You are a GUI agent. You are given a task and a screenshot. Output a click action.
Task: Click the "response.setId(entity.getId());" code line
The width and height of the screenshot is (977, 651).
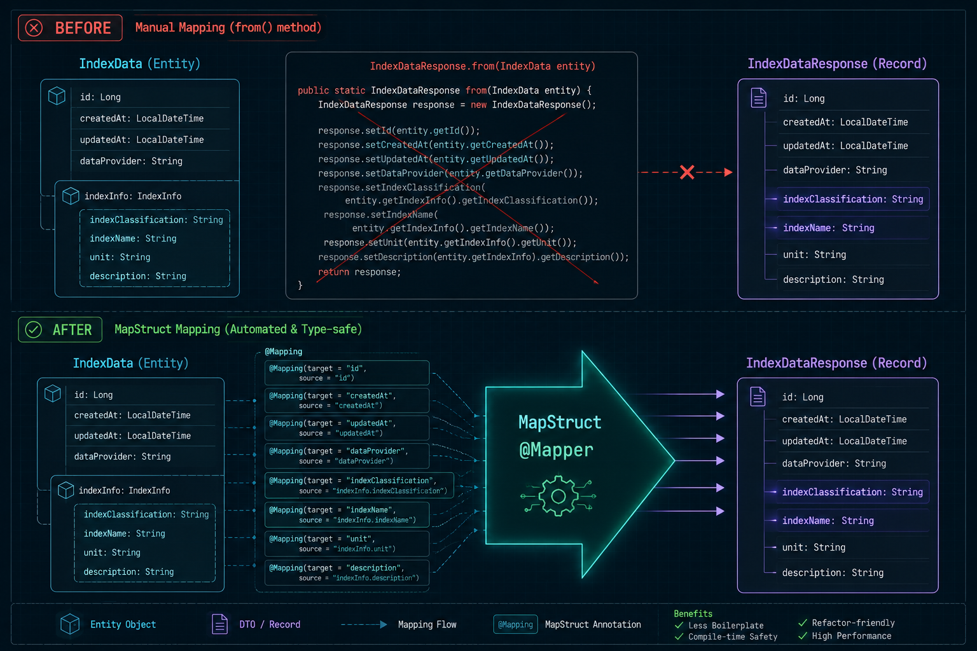click(x=399, y=131)
